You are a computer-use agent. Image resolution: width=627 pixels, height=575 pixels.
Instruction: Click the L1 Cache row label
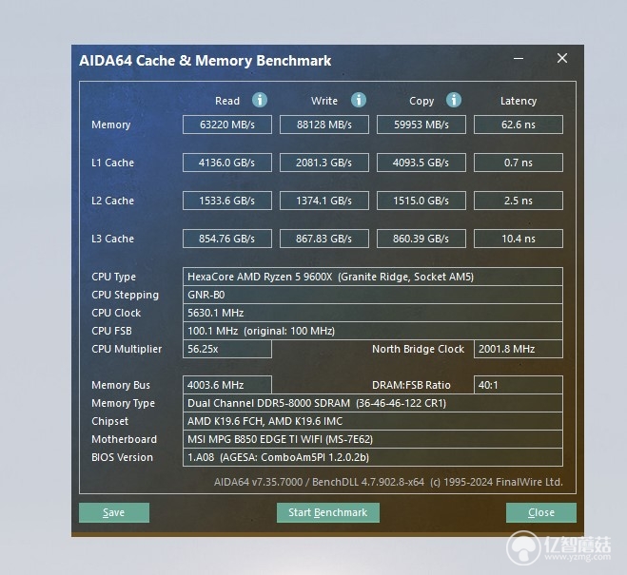(113, 163)
